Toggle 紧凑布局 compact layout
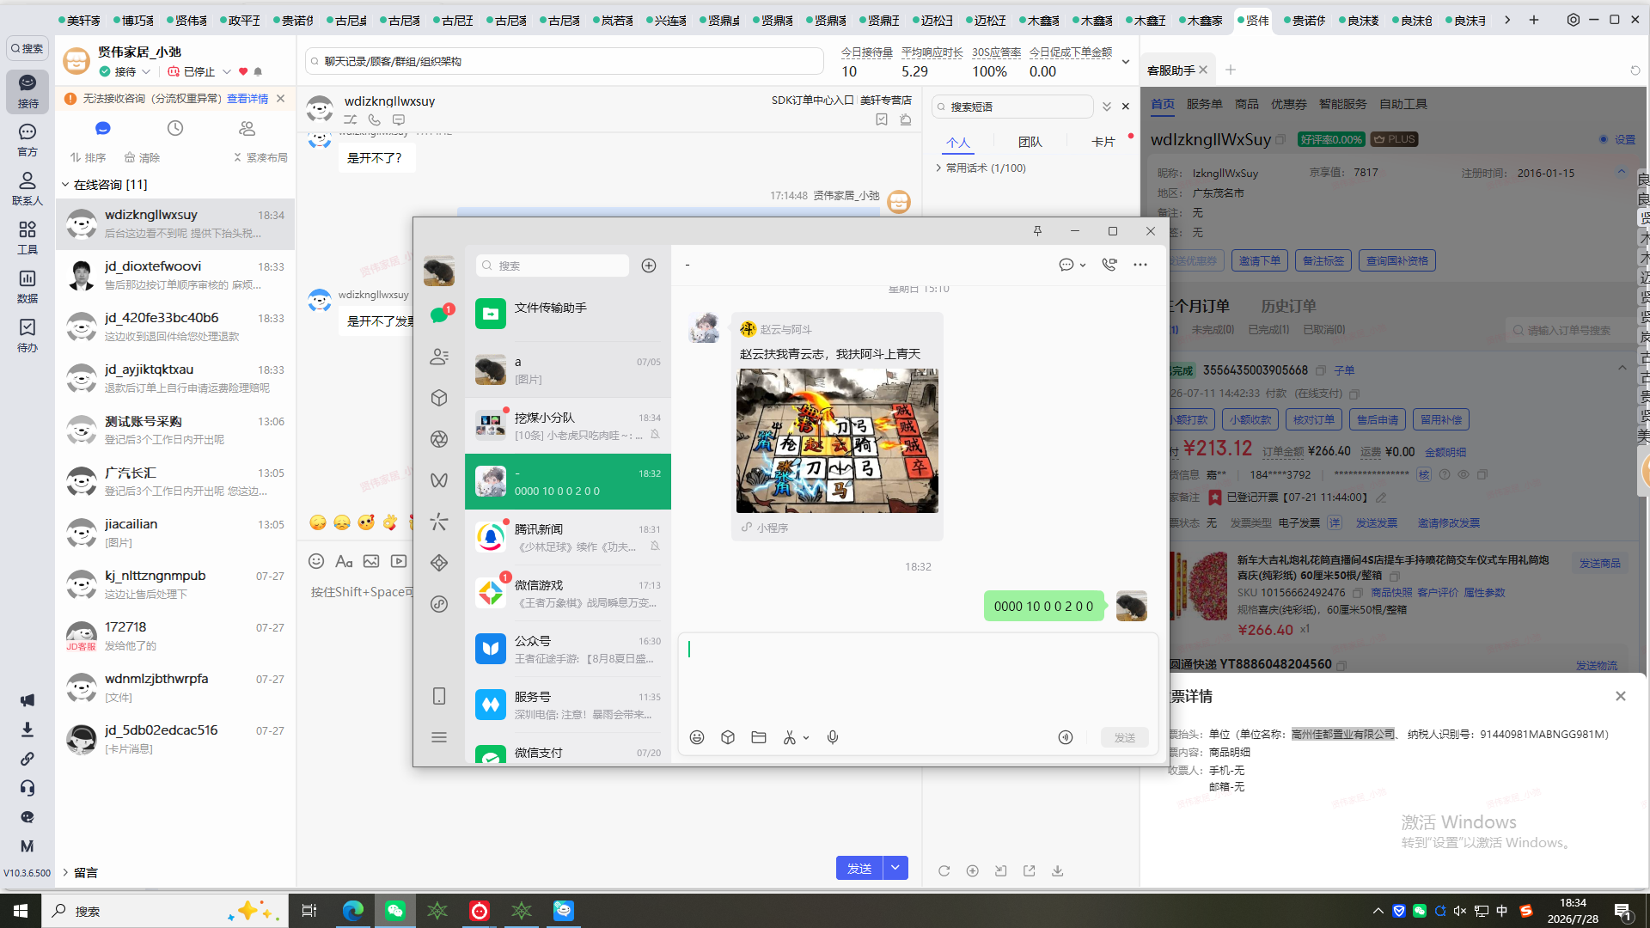 [x=260, y=157]
